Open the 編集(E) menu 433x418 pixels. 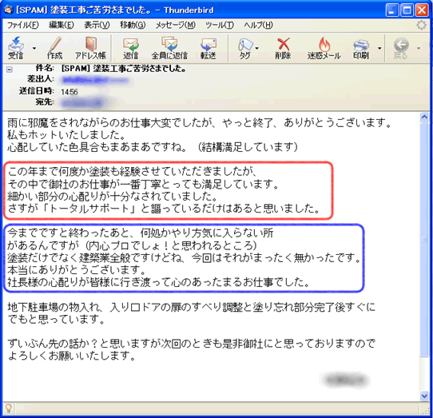[x=61, y=25]
